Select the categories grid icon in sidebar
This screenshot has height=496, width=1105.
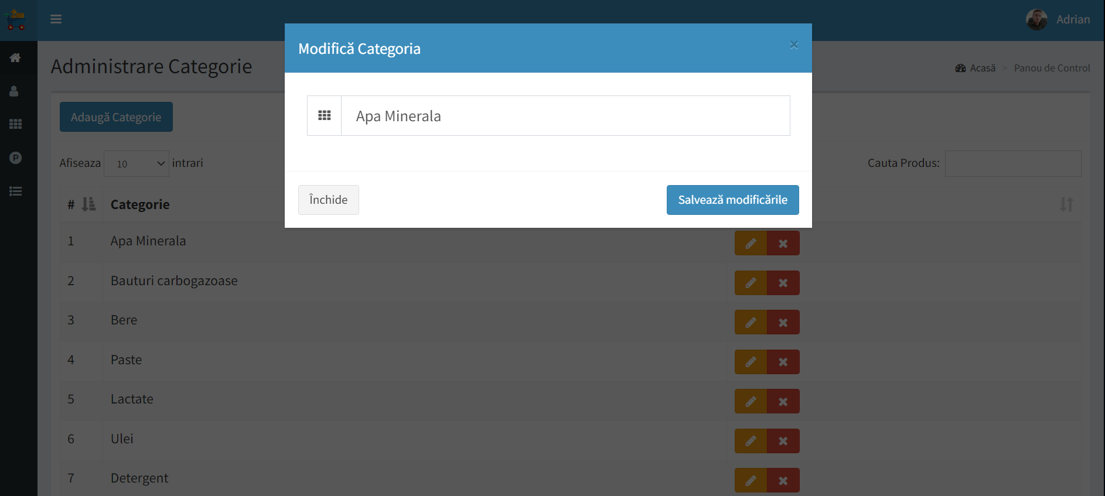(15, 124)
